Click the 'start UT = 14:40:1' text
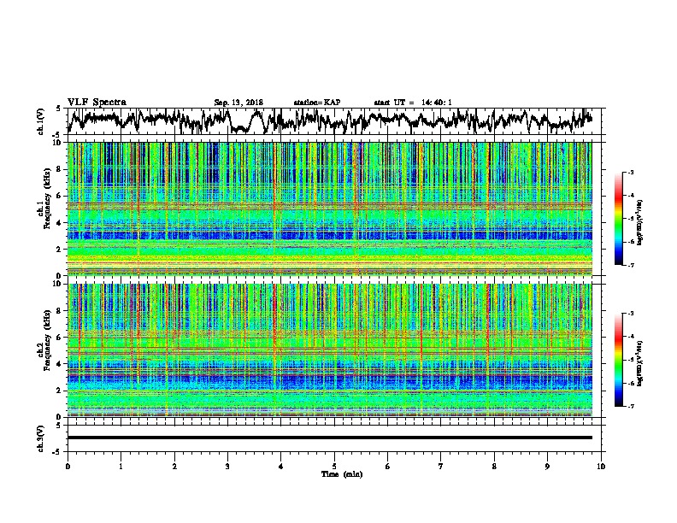Image resolution: width=677 pixels, height=523 pixels. pyautogui.click(x=413, y=103)
